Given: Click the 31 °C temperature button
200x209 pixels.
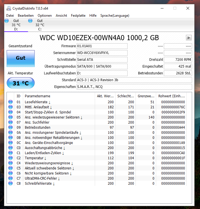Looking at the screenshot, I should (21, 83).
